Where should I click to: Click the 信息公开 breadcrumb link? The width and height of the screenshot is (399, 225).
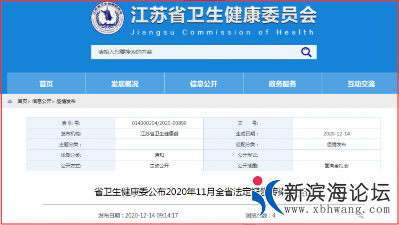(41, 101)
